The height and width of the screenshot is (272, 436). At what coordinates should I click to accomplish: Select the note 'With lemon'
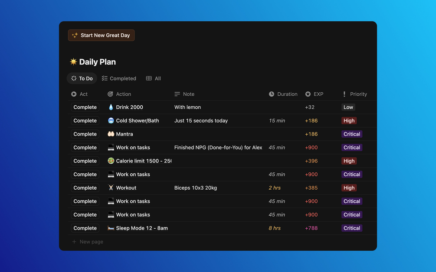[x=187, y=107]
